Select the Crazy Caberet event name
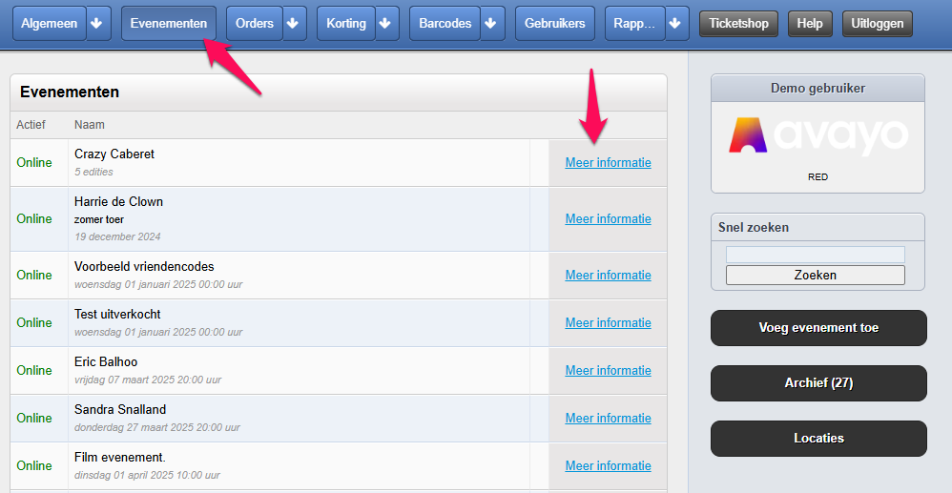The height and width of the screenshot is (493, 952). pos(114,154)
